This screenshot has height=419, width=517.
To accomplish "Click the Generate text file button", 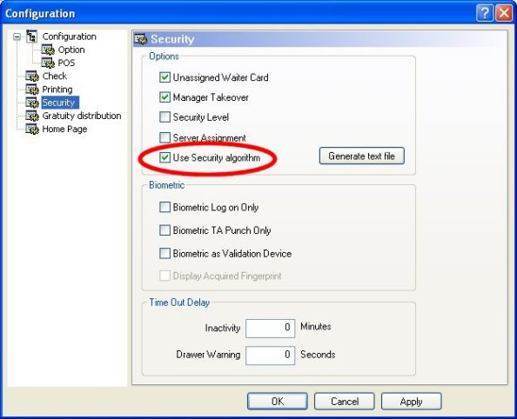I will coord(362,156).
